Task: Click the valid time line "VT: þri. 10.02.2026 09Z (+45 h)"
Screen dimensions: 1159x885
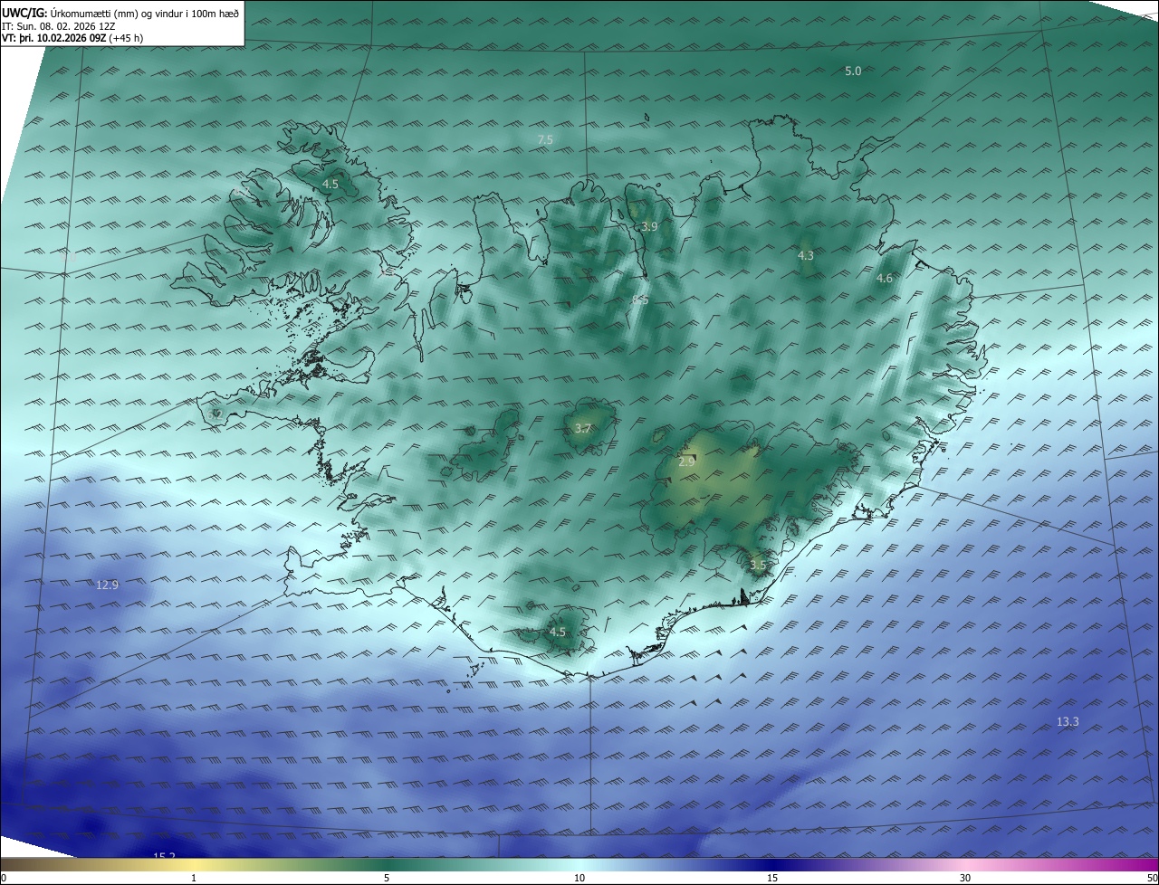Action: [72, 38]
